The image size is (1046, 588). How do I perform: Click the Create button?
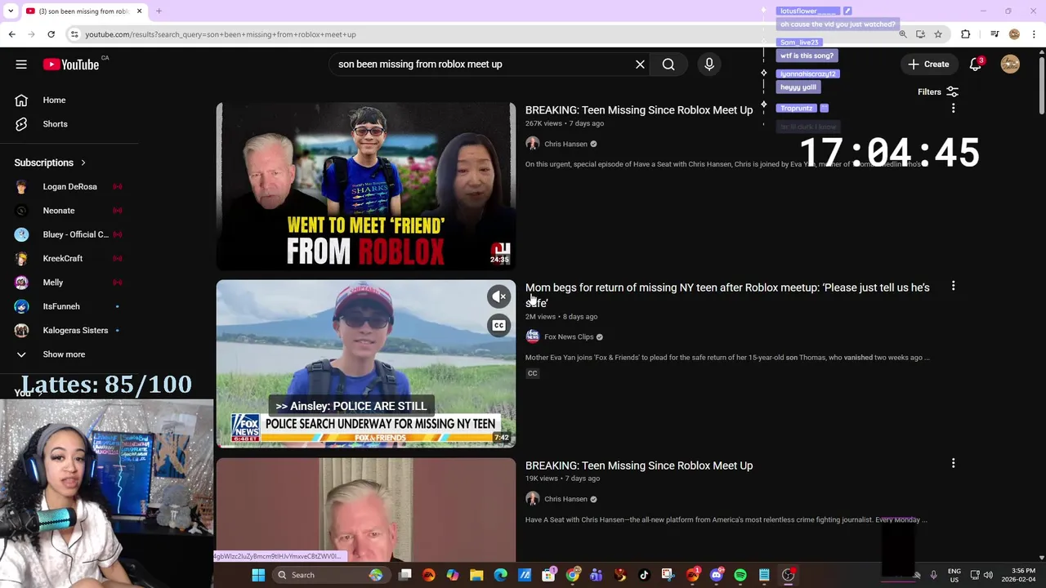[x=928, y=64]
